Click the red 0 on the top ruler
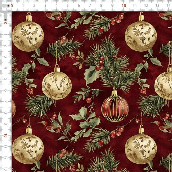This screenshot has width=172, height=172. [12, 6]
